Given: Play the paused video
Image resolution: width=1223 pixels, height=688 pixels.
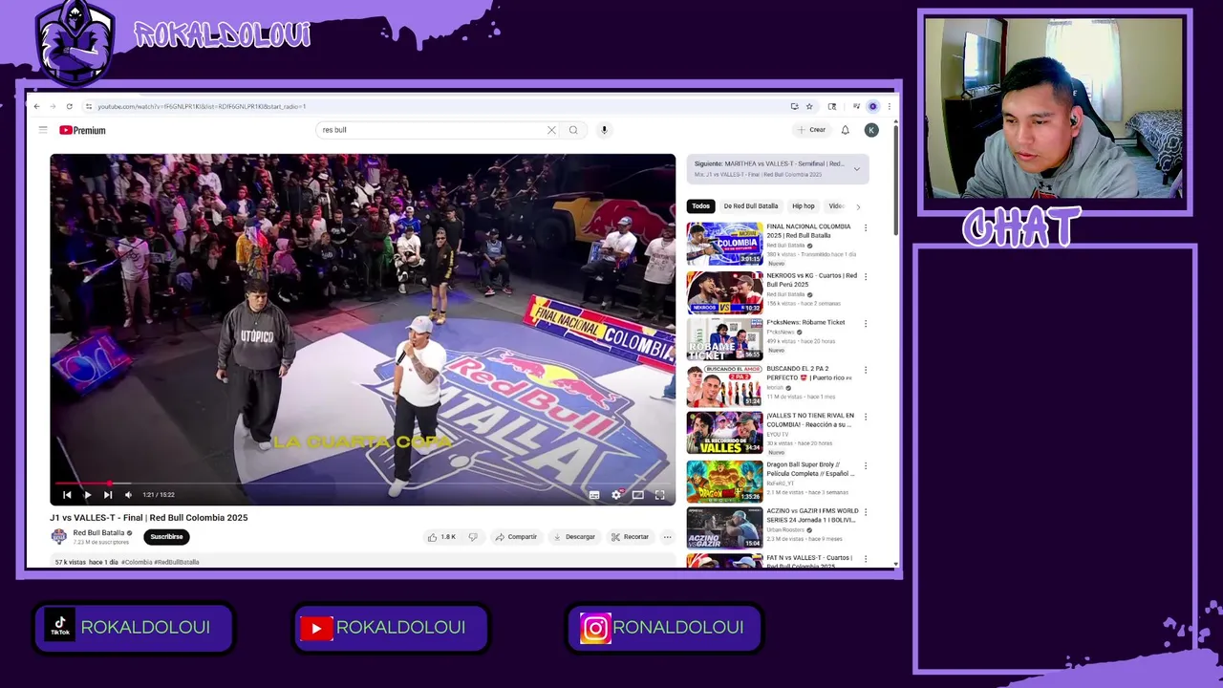Looking at the screenshot, I should [87, 495].
